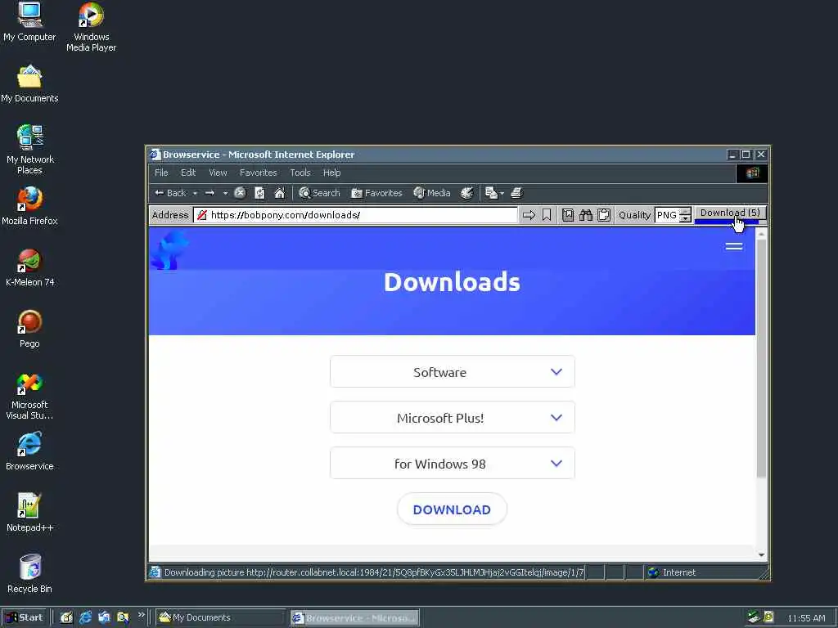
Task: Open the Media pane in toolbar
Action: click(x=432, y=193)
